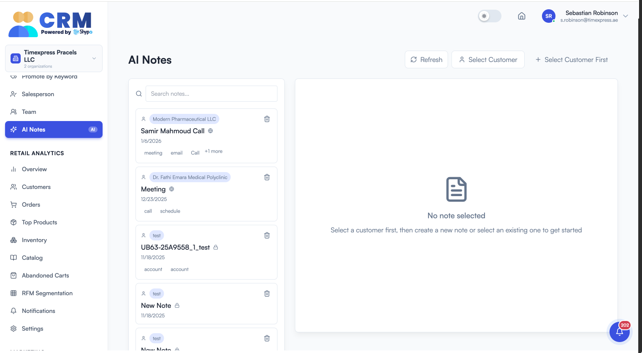Expand the +1 more tags link
This screenshot has width=642, height=353.
tap(214, 151)
